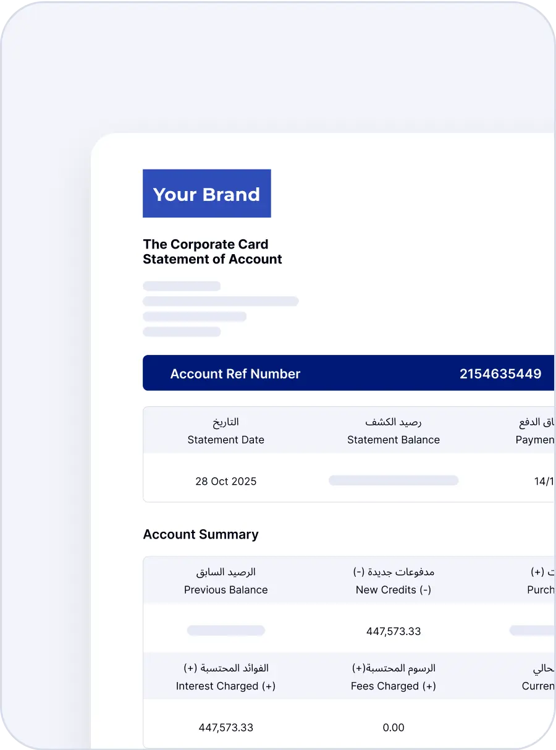
Task: Click the Corporate Card Statement of Account heading
Action: coord(212,252)
